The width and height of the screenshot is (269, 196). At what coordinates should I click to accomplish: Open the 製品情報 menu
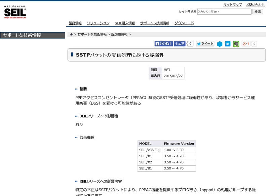[x=75, y=23]
